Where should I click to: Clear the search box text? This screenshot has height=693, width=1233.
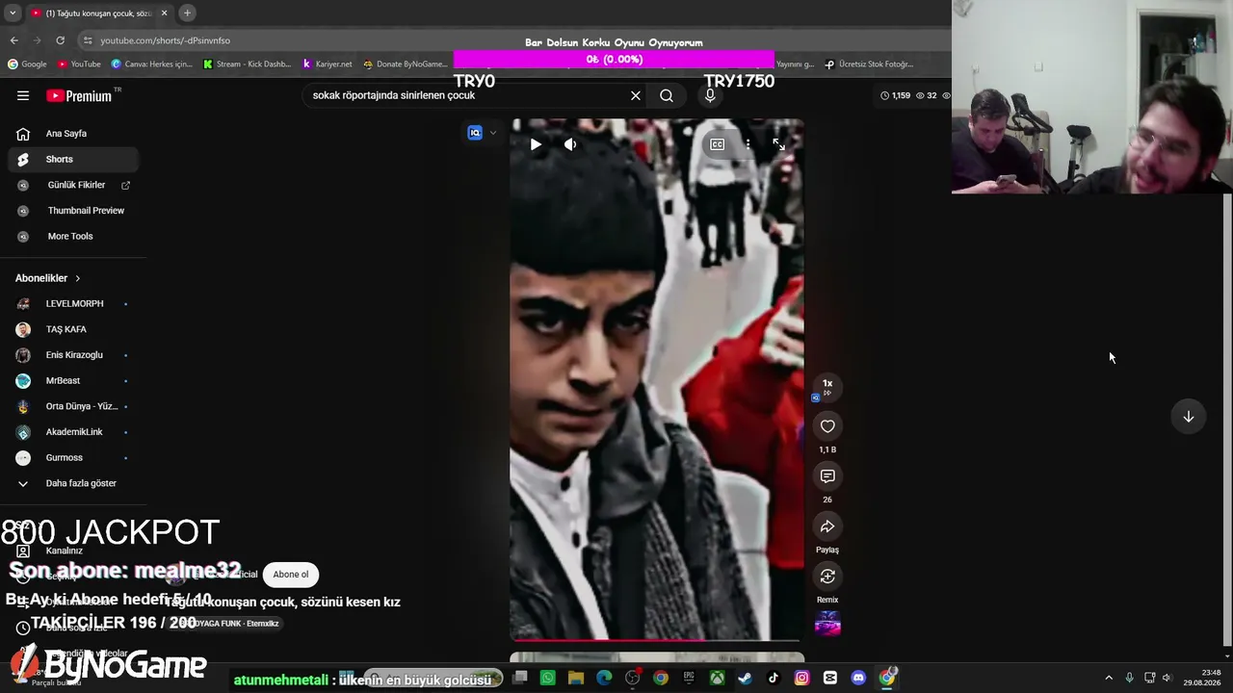(x=636, y=95)
